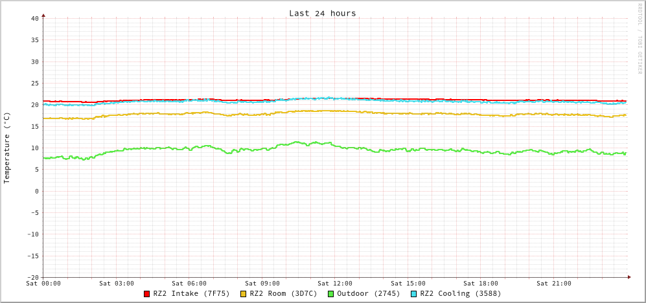Click the cyan RZ2 Cooling legend swatch
This screenshot has width=646, height=303.
(x=414, y=294)
